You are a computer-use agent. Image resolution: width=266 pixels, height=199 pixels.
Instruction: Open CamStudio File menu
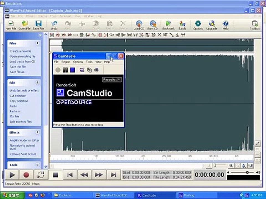(x=56, y=62)
